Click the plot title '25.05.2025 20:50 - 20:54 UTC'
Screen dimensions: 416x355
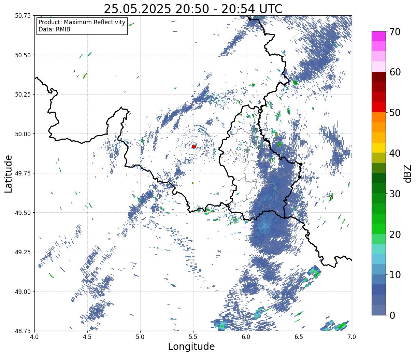tap(193, 9)
